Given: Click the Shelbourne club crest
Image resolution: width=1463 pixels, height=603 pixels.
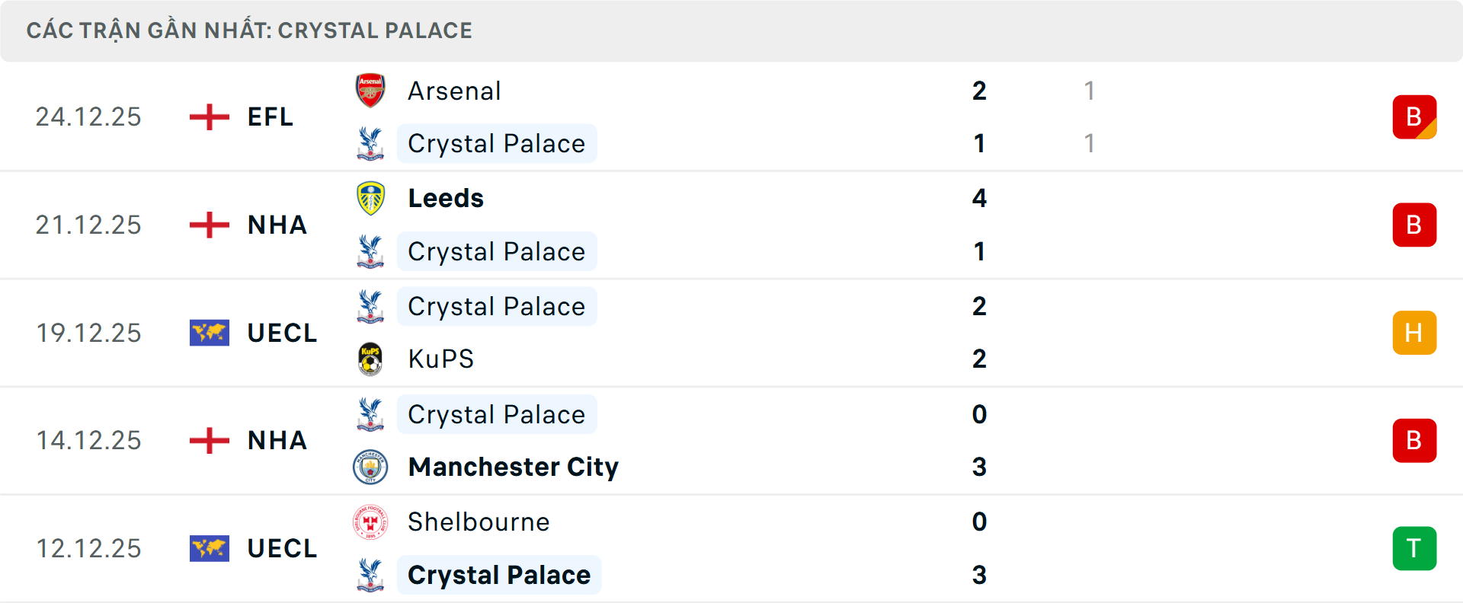Looking at the screenshot, I should coord(370,522).
